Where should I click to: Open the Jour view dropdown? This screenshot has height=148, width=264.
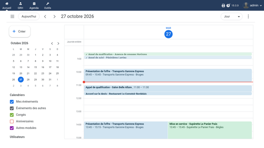tap(232, 16)
